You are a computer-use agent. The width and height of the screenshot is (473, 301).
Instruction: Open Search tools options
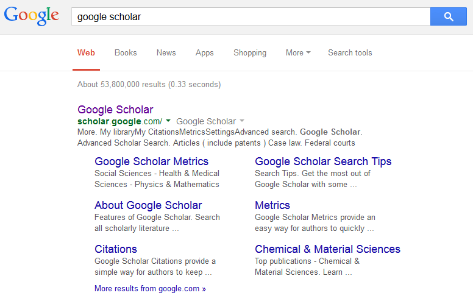(350, 52)
